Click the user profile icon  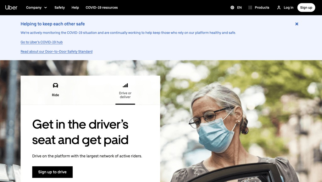[279, 8]
